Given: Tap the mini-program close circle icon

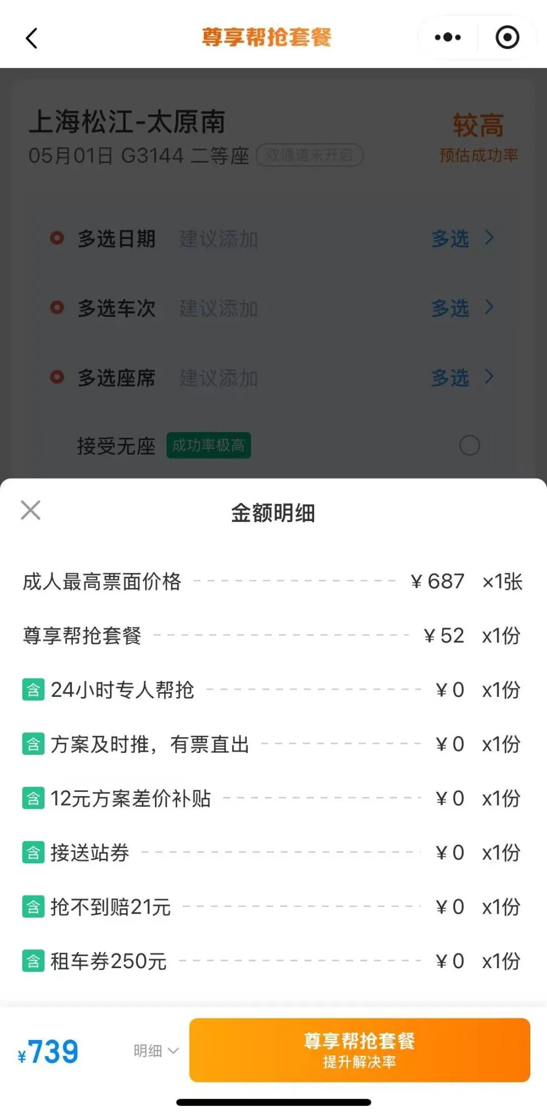Looking at the screenshot, I should click(507, 37).
